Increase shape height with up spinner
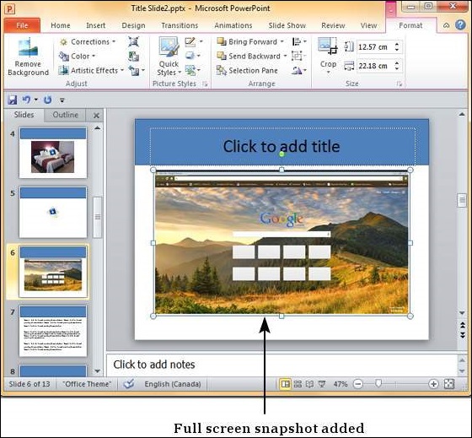The image size is (472, 438). pos(397,44)
